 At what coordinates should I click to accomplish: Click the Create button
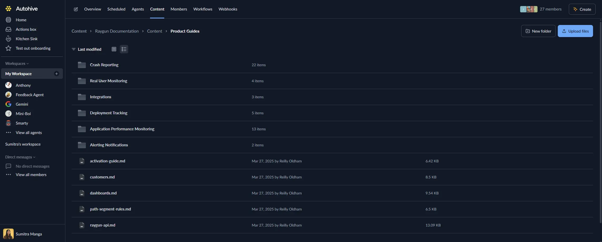[582, 9]
